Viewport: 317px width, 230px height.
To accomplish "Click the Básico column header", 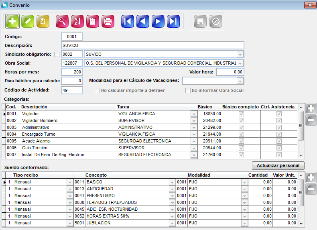I will point(205,107).
